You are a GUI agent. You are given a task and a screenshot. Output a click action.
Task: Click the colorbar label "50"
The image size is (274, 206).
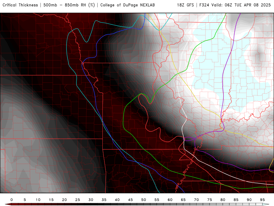(144, 200)
